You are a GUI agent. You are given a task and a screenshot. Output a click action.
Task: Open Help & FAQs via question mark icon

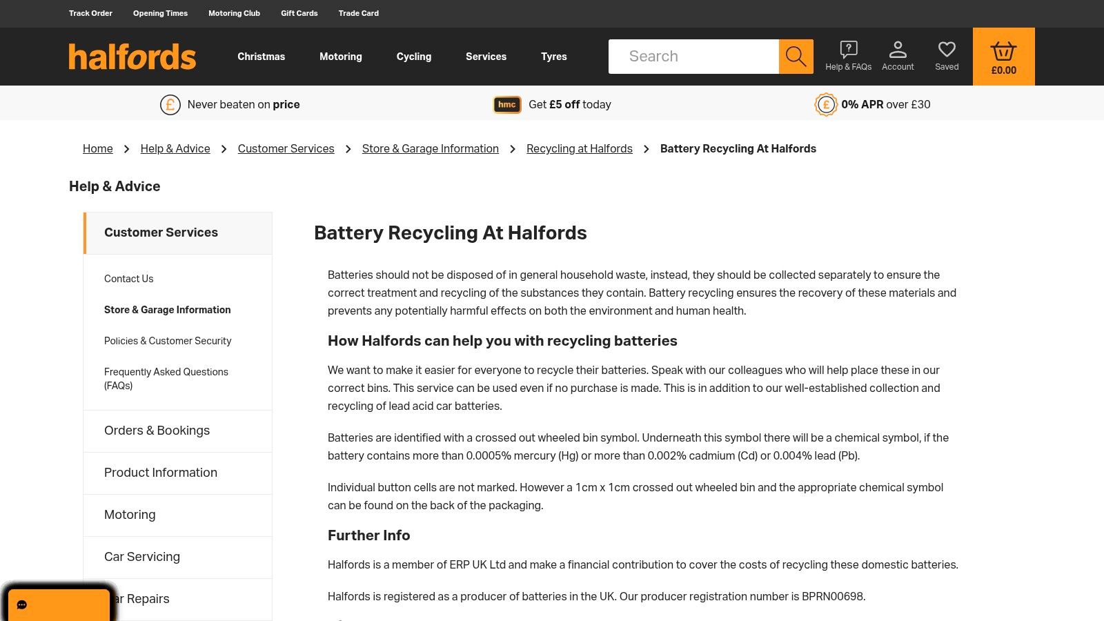point(847,55)
